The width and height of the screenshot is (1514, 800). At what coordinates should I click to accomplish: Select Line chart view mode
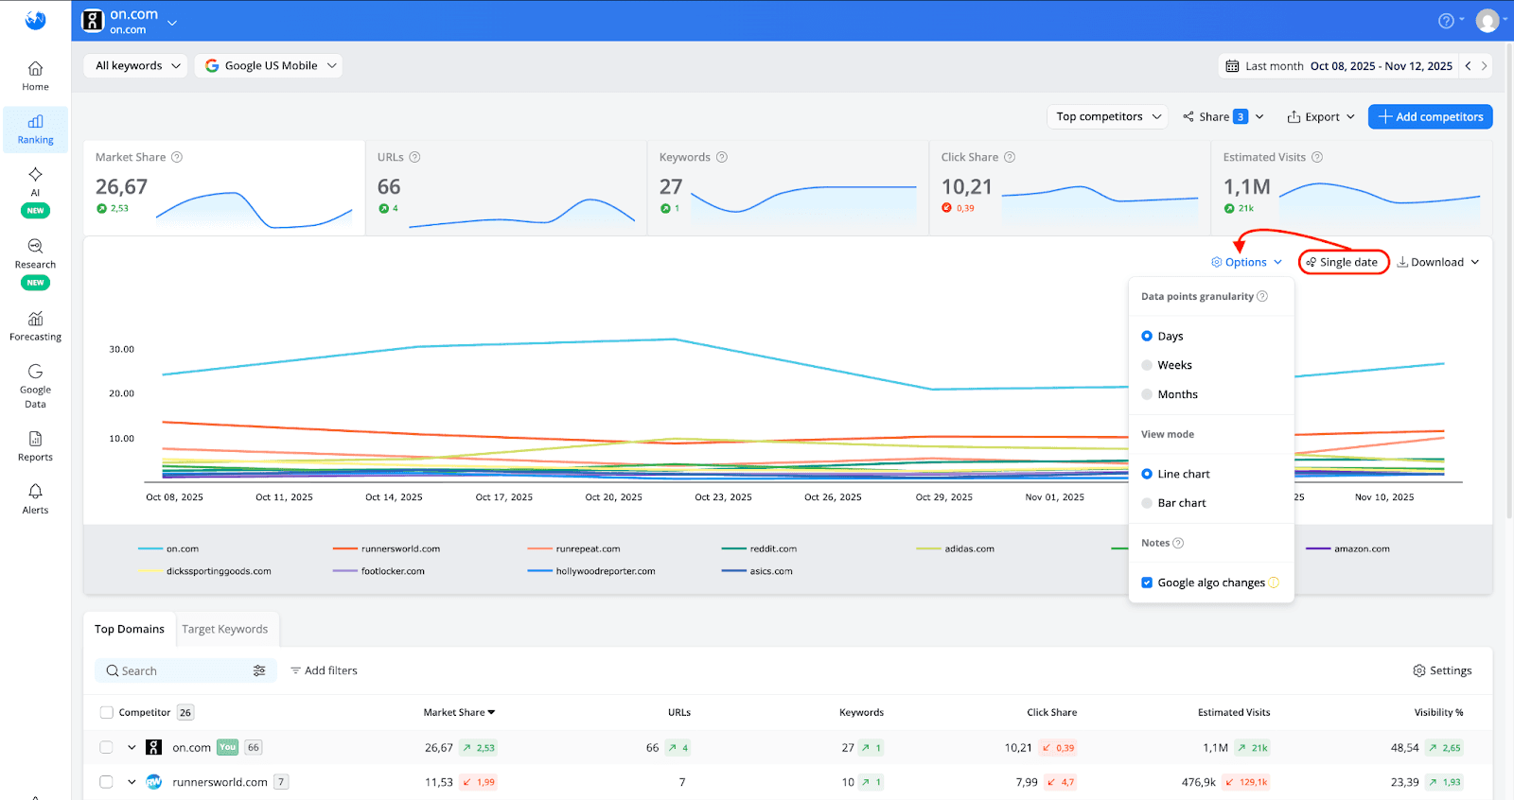[1147, 474]
